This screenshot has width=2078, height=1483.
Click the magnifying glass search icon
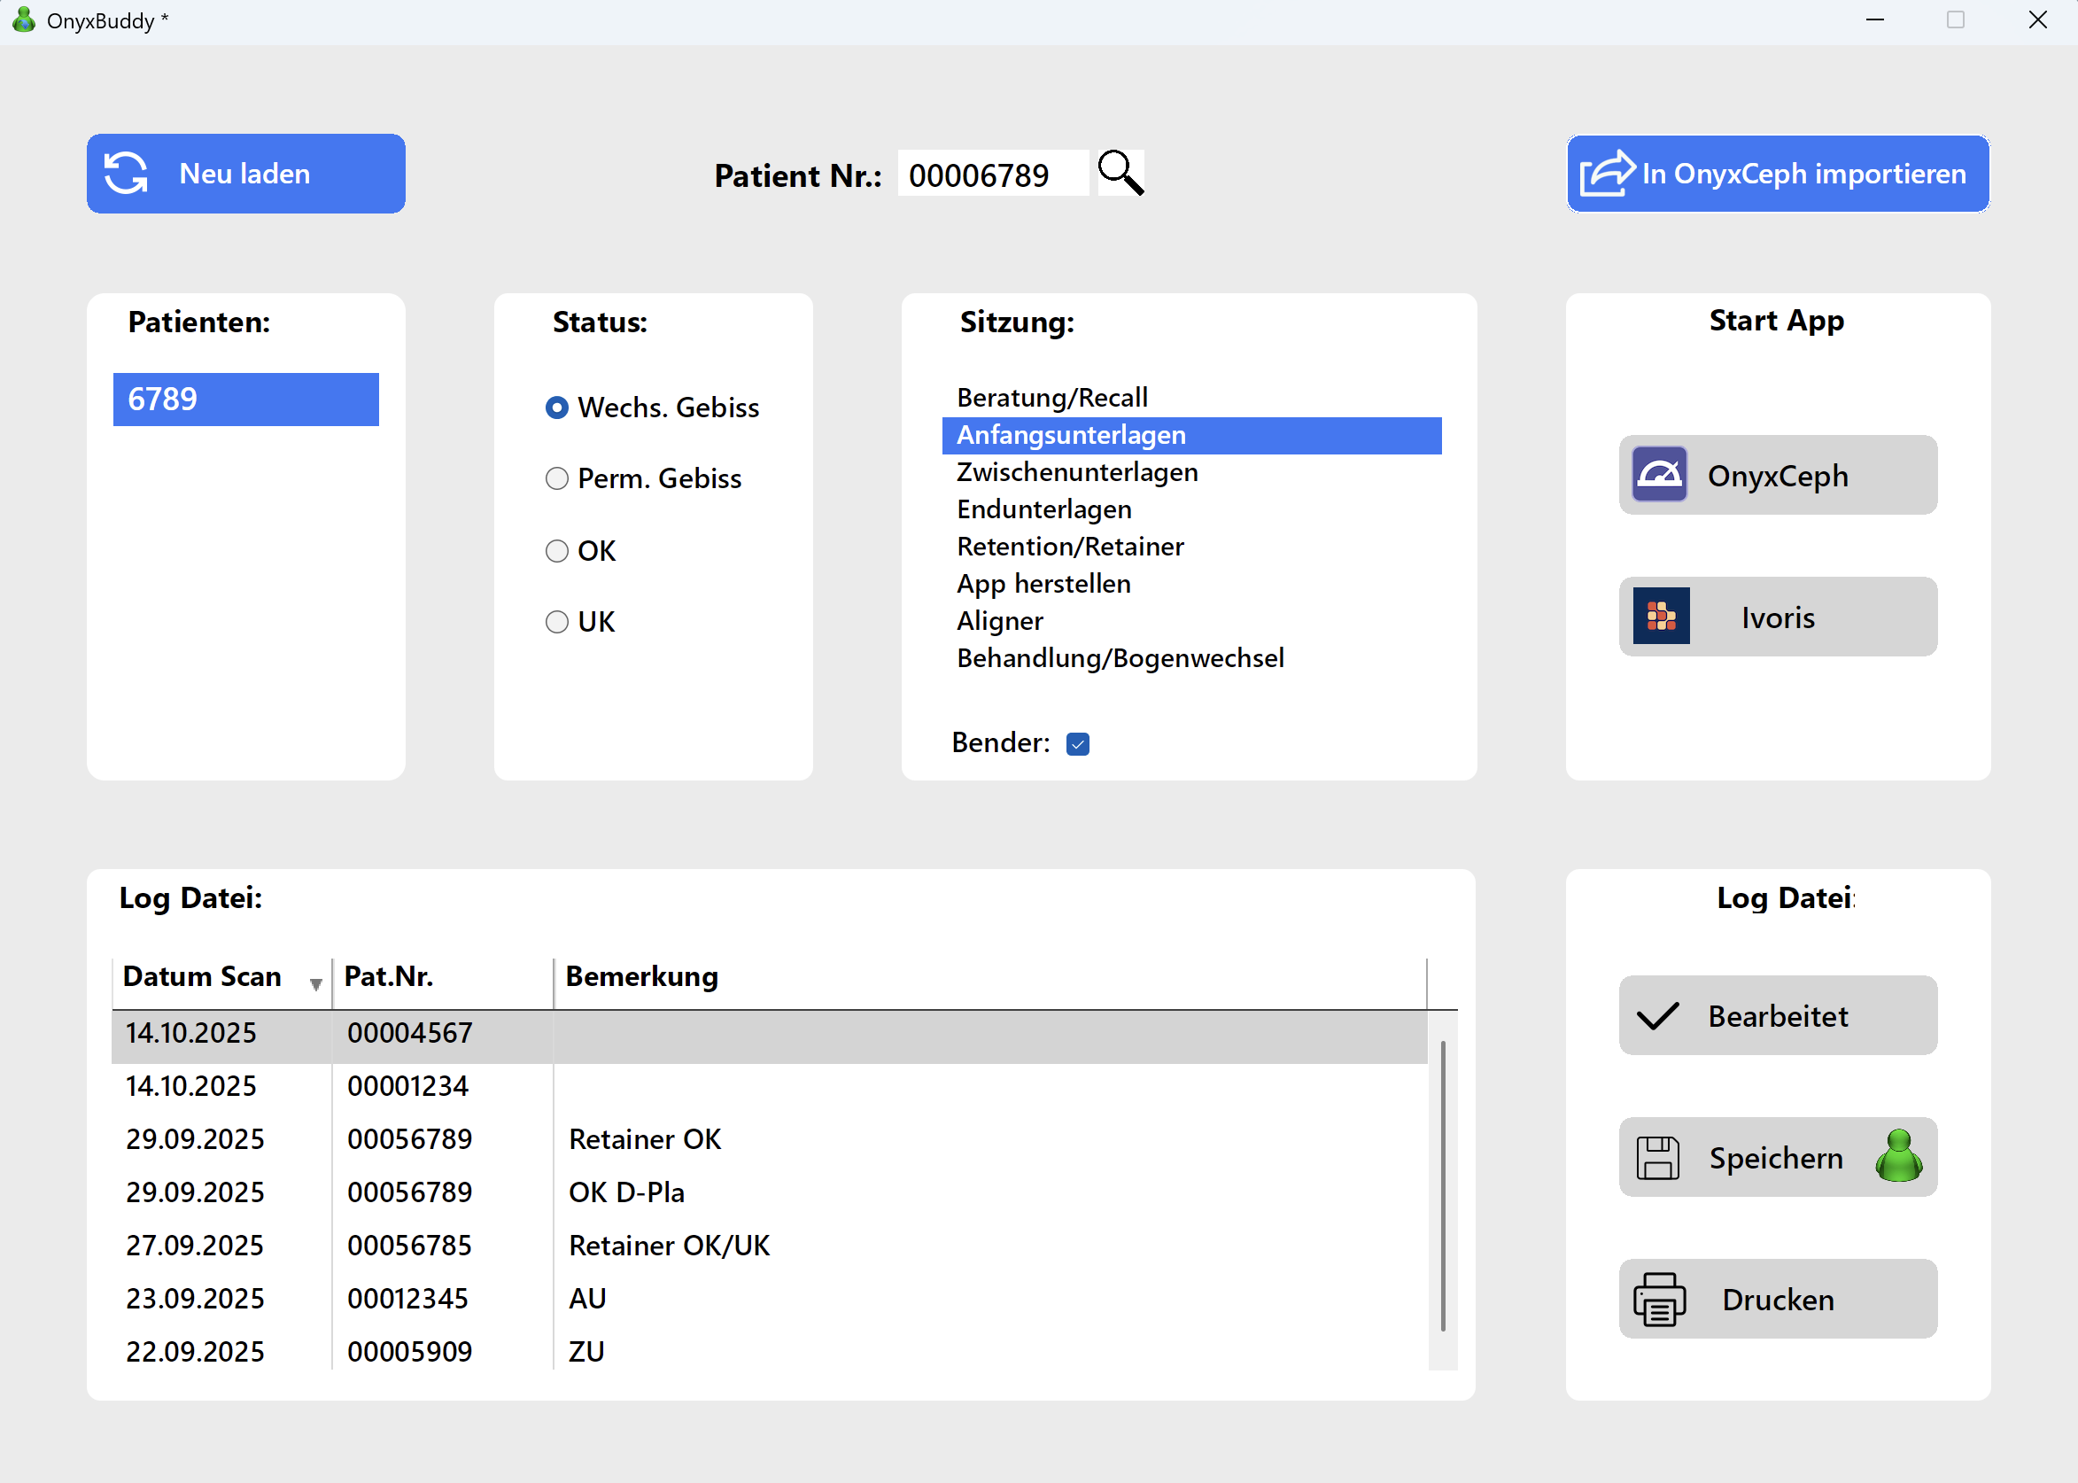point(1120,173)
